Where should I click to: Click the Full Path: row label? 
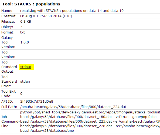(x=9, y=107)
